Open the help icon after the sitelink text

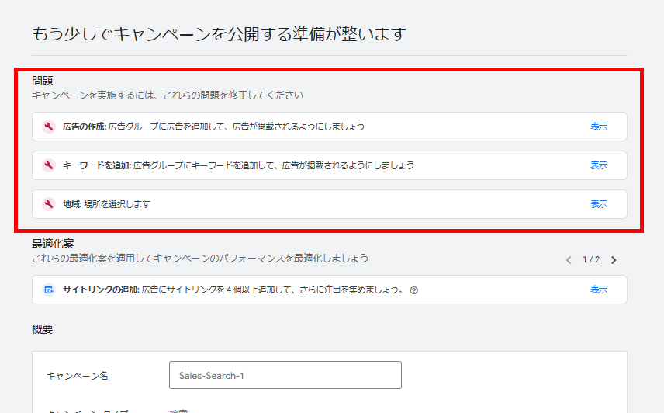point(414,290)
